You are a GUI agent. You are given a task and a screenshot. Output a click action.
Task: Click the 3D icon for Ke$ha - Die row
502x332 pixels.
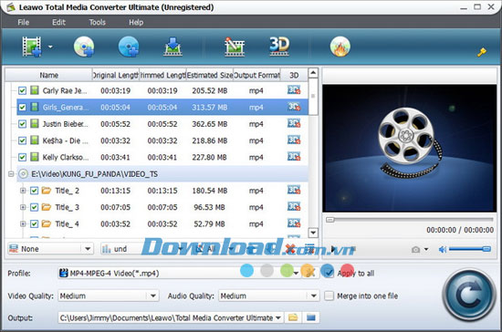[294, 140]
